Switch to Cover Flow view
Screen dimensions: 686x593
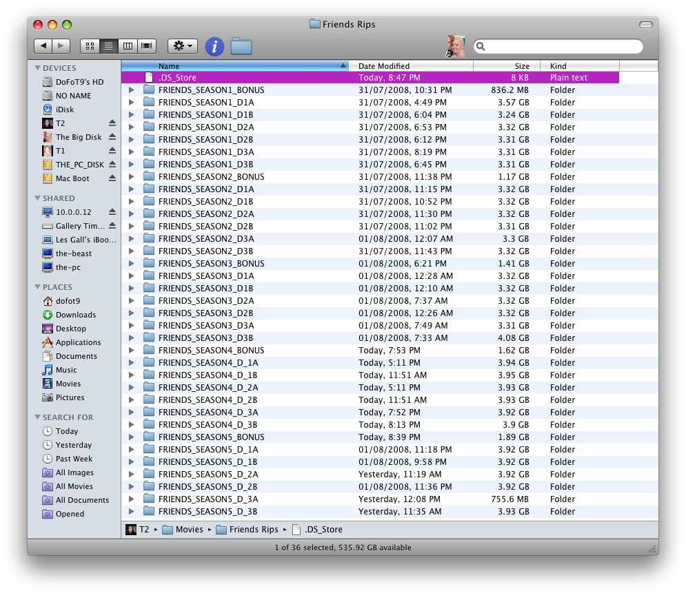[x=147, y=46]
